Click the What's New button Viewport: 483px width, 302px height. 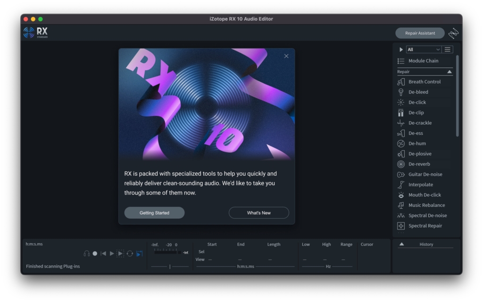258,213
